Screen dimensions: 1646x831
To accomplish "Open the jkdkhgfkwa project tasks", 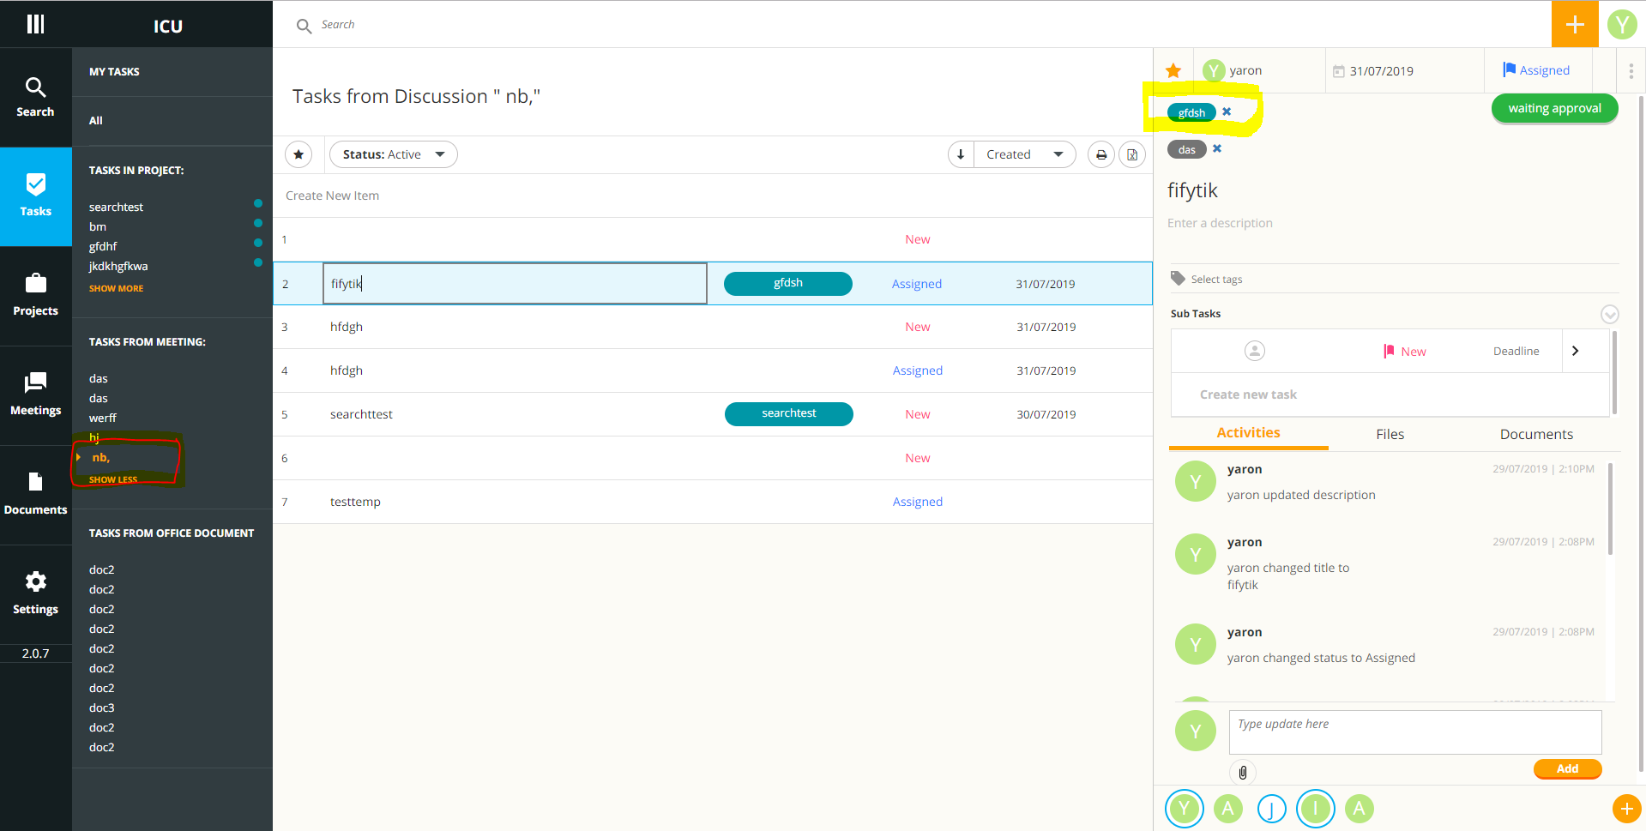I will coord(118,266).
